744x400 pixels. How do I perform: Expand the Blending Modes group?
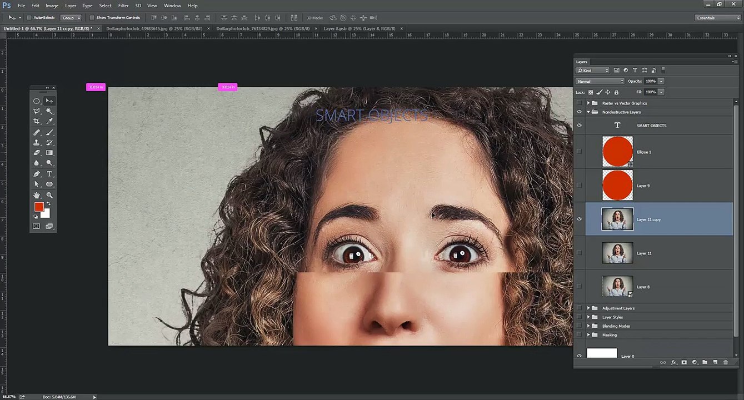[588, 326]
